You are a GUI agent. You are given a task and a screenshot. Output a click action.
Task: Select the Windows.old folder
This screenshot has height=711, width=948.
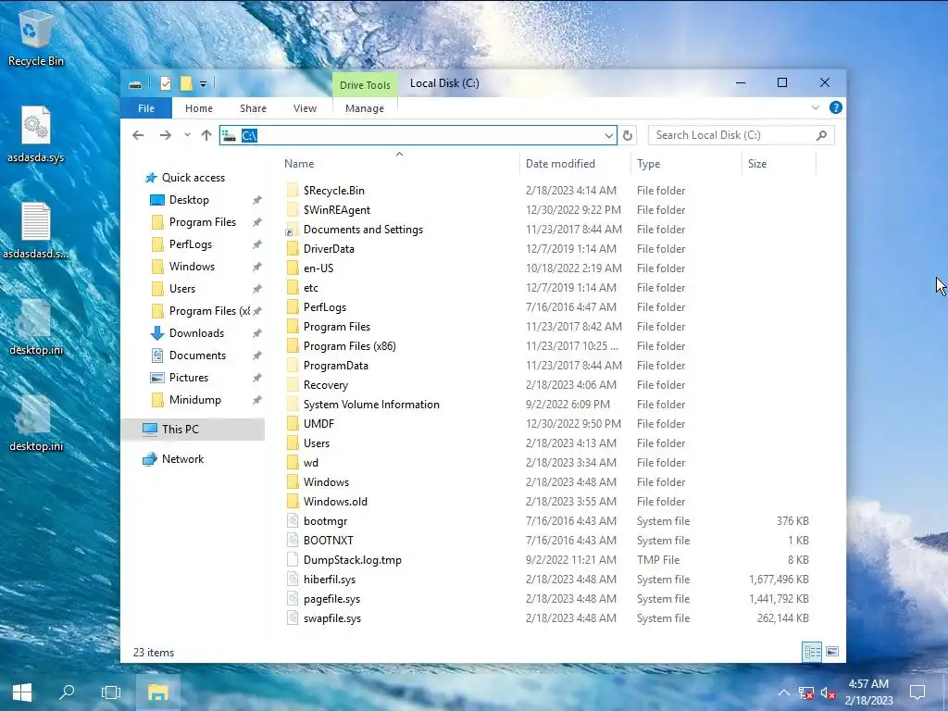coord(335,502)
